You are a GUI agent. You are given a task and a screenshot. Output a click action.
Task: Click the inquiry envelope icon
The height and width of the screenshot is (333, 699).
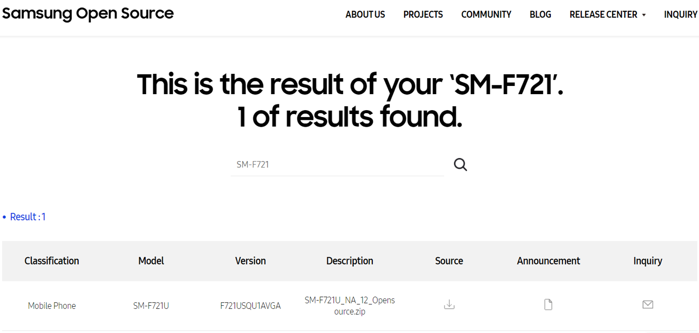648,304
